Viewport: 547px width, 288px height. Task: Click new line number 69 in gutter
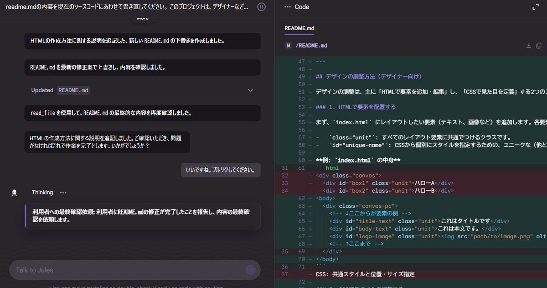(x=301, y=251)
